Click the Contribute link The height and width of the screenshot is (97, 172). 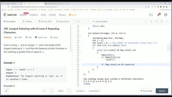94,91
